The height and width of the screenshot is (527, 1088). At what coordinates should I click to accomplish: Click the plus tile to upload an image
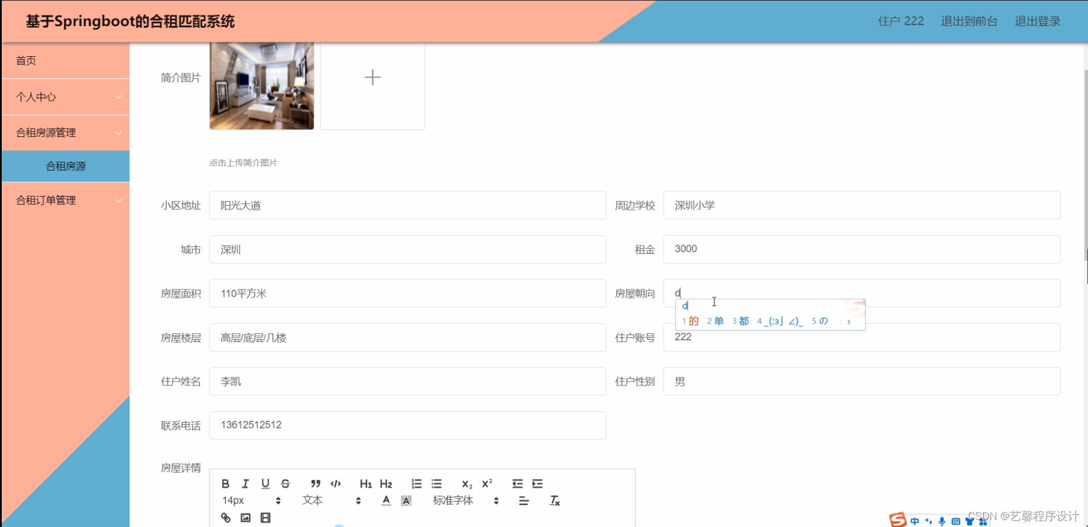click(372, 77)
